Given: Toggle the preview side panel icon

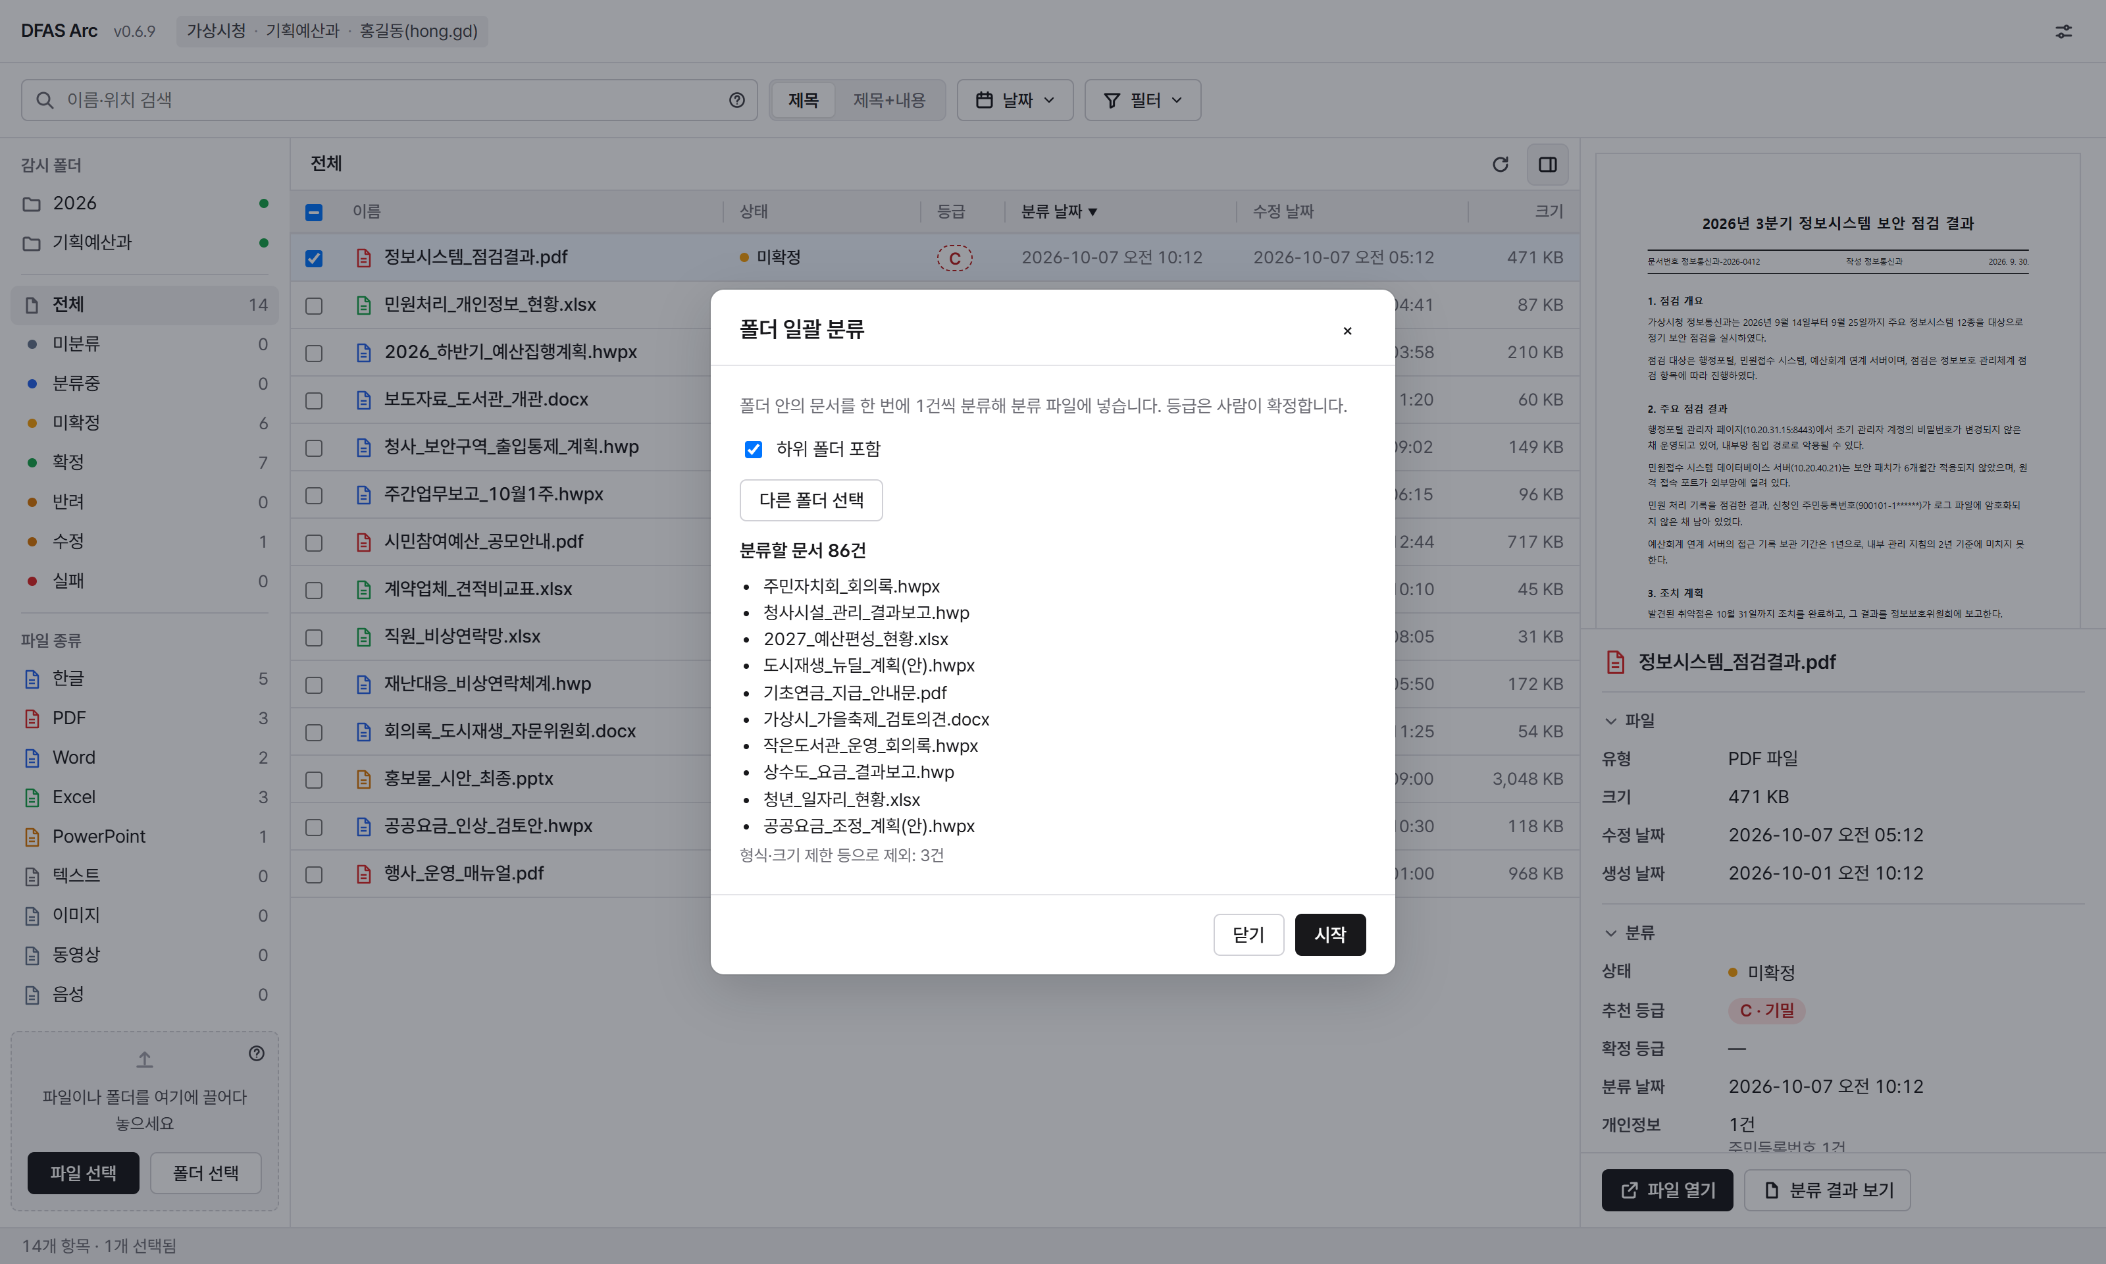Looking at the screenshot, I should [1547, 165].
